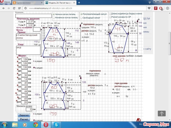Enable 'Длина изделия до бедер и ниже' checkbox
This screenshot has height=128, width=171.
pos(110,14)
